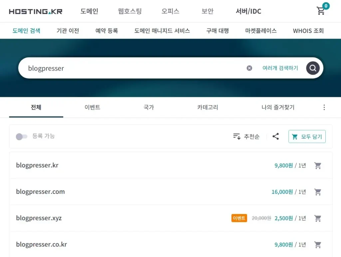This screenshot has height=257, width=341.
Task: Expand the 도메인 main menu
Action: coord(89,11)
